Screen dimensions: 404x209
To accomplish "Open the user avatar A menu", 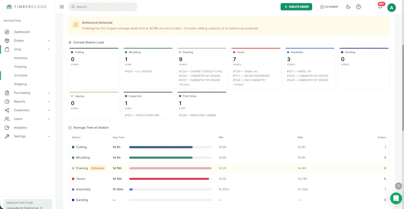I will 391,8.
